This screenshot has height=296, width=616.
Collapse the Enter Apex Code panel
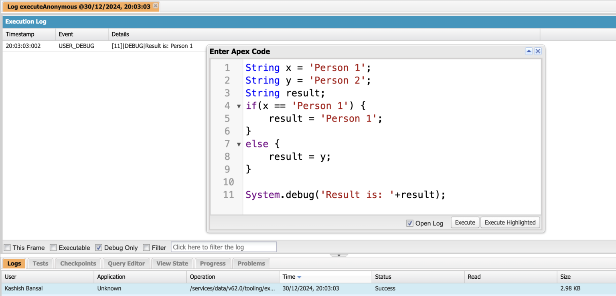point(529,51)
